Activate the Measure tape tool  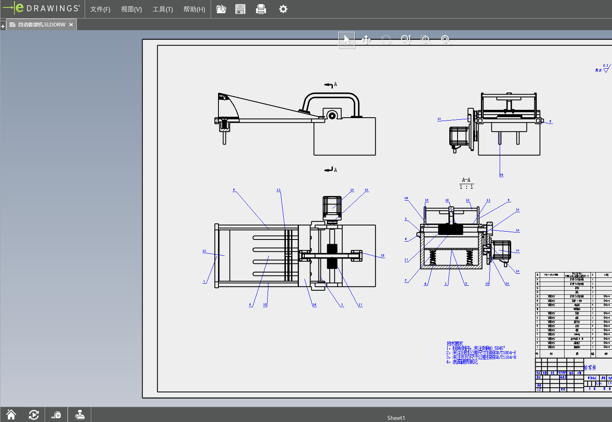coord(57,415)
